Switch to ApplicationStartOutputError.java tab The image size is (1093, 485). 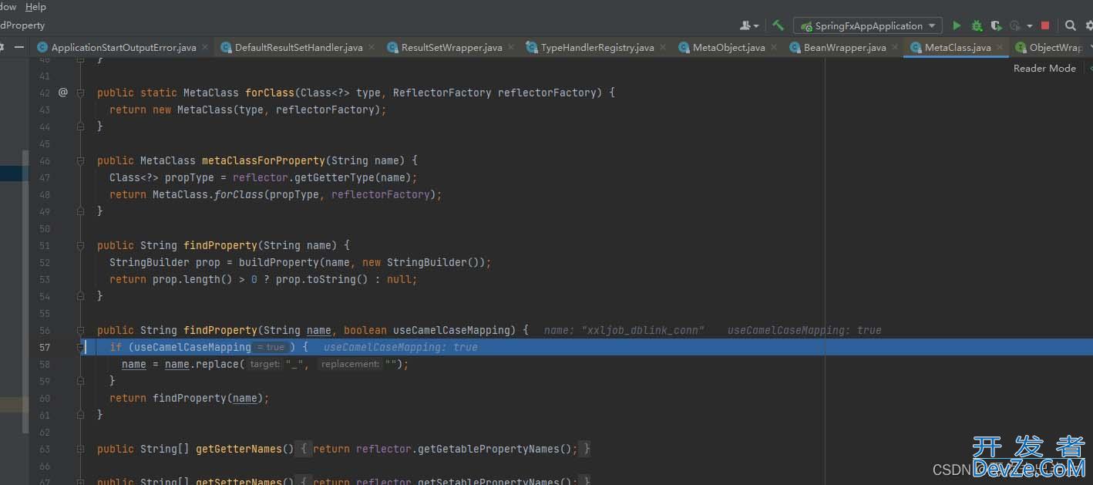[123, 47]
